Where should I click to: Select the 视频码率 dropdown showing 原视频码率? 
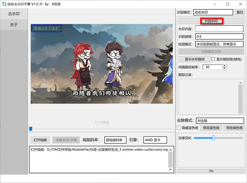click(x=115, y=140)
